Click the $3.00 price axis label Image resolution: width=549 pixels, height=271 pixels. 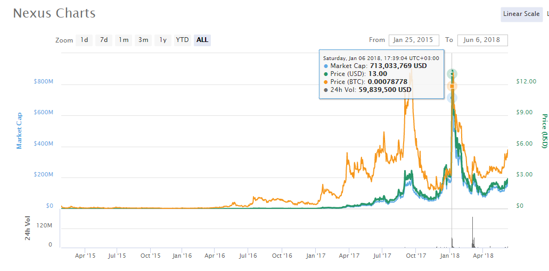pos(525,175)
